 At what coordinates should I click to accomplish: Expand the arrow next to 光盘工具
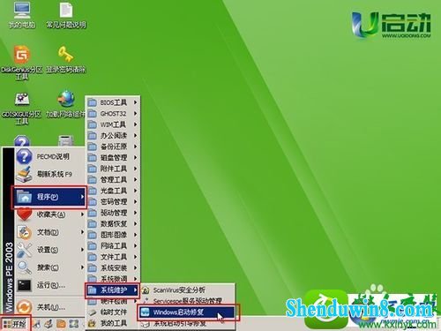[x=136, y=191]
